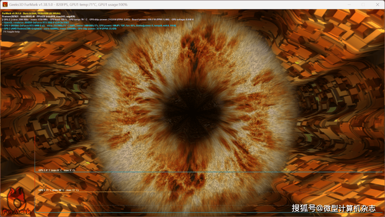Click the Sohu watermark text
This screenshot has width=385, height=217.
tap(333, 208)
